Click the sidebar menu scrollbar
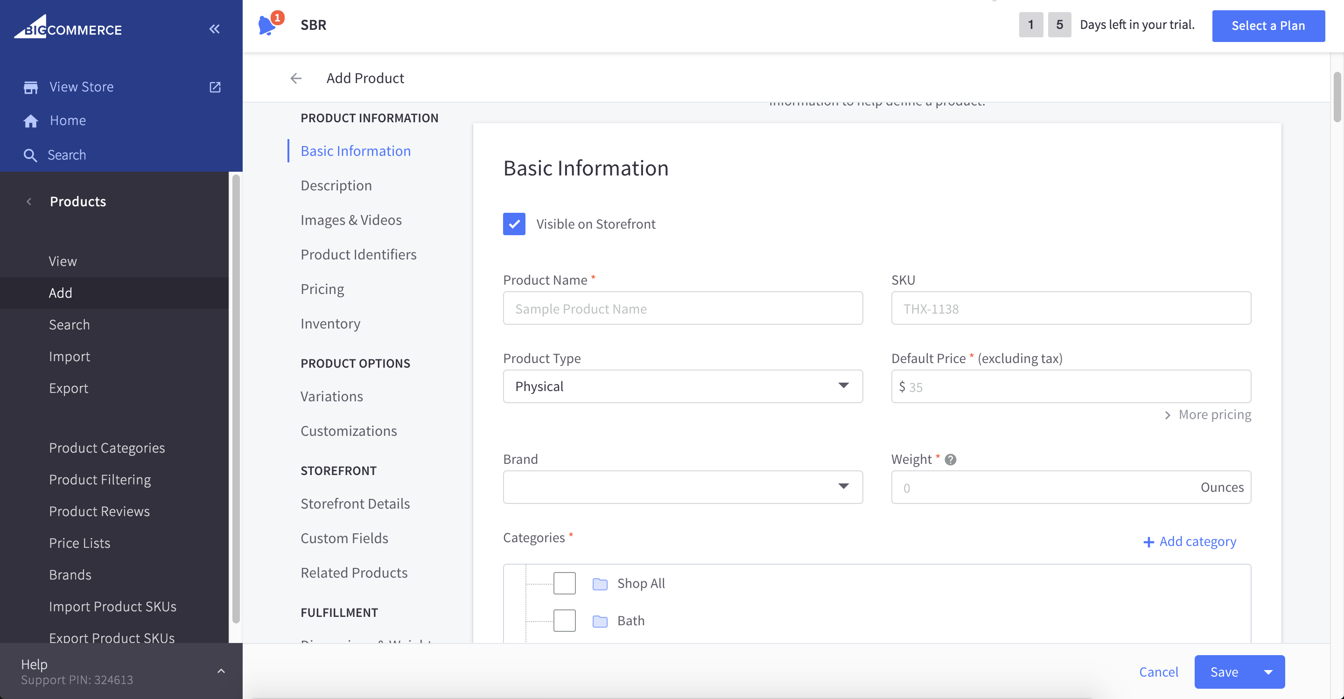This screenshot has width=1344, height=699. (x=236, y=398)
